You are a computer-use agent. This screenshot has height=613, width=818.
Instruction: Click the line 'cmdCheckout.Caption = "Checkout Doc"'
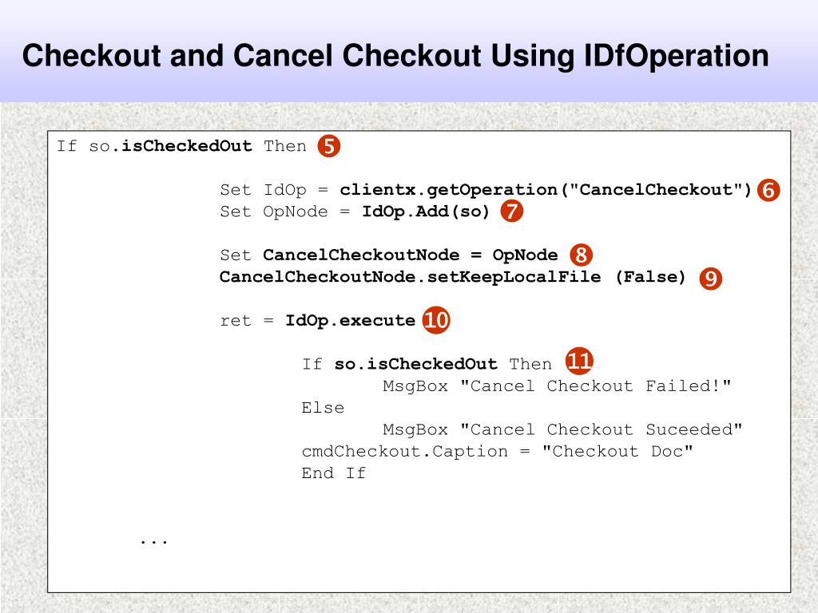click(x=497, y=452)
